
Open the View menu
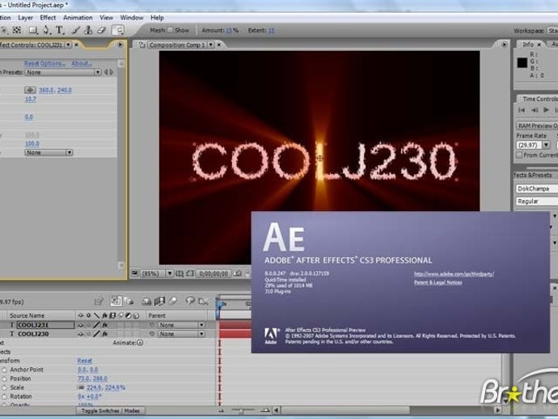pos(106,18)
